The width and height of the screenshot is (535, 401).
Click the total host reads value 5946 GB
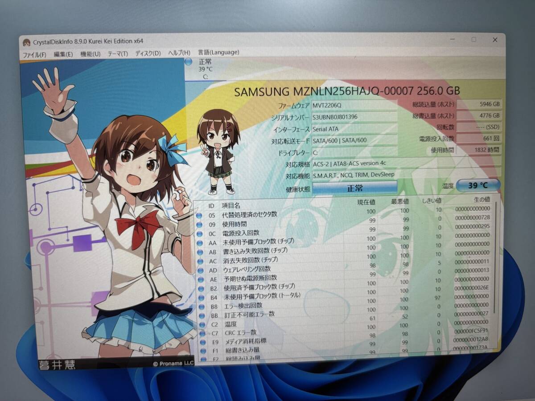tap(479, 104)
